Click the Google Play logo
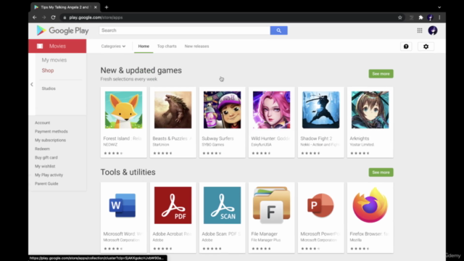The image size is (464, 261). [62, 30]
